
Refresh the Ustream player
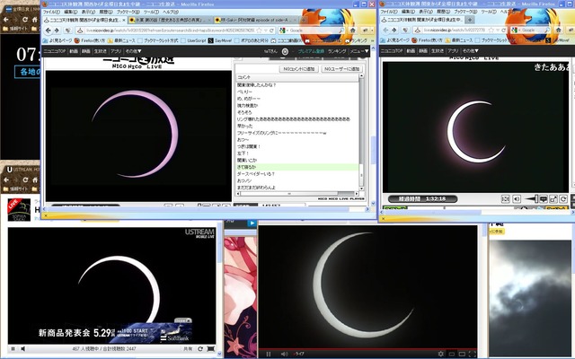click(200, 349)
